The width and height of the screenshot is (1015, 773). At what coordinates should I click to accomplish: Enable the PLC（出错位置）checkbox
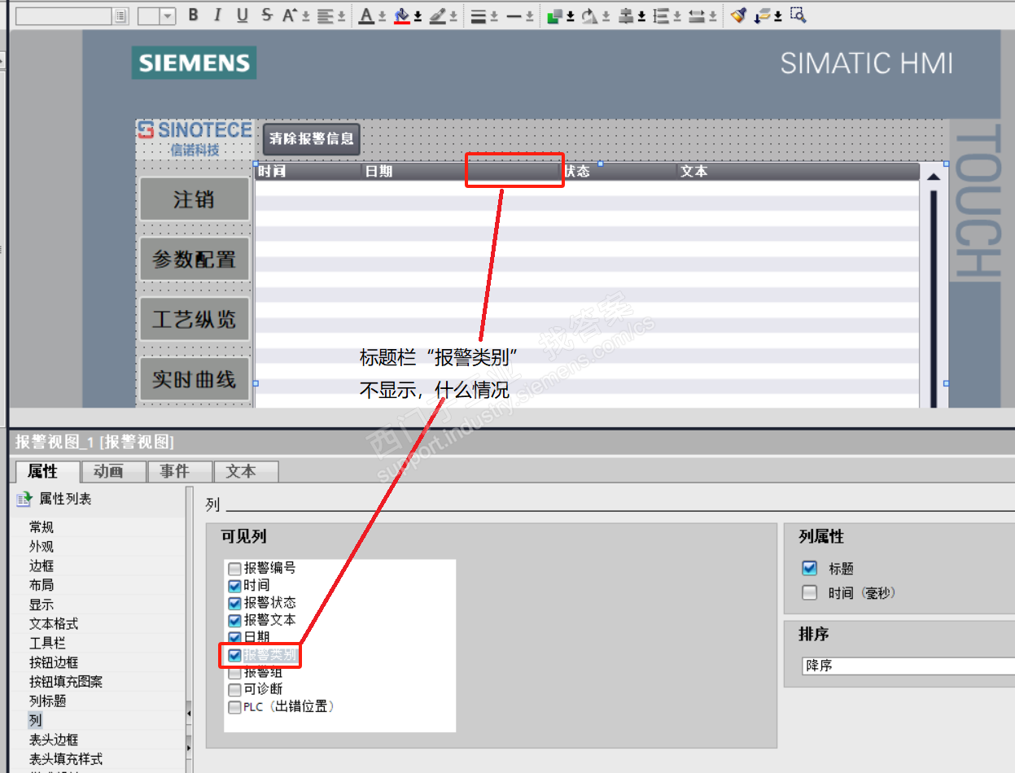pyautogui.click(x=235, y=706)
